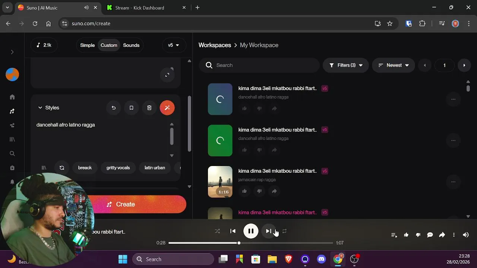Skip to the previous track
477x268 pixels.
click(233, 231)
